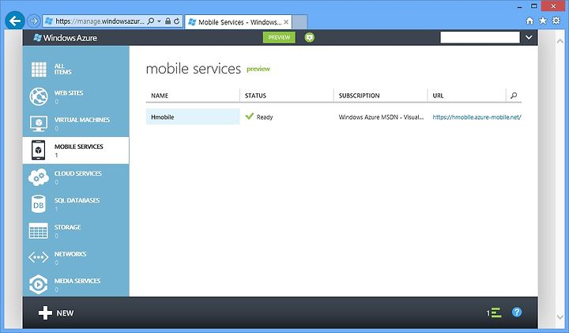Select the STORAGE sidebar label
The width and height of the screenshot is (569, 333).
pyautogui.click(x=67, y=227)
